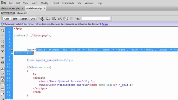Close the deleteform.php tab
178x100 pixels.
pyautogui.click(x=44, y=8)
